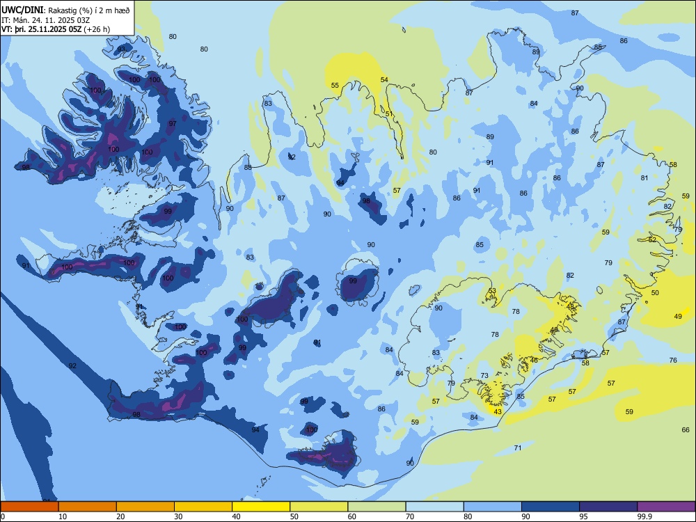
Task: Click the humidity value '76' on the map
Action: tap(673, 361)
